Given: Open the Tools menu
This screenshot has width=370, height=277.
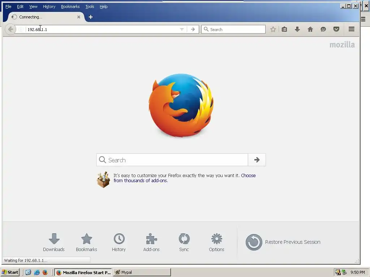Looking at the screenshot, I should pos(90,6).
